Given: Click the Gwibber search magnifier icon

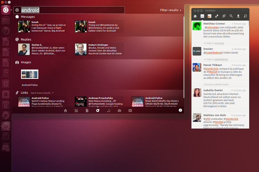Looking at the screenshot, I should 231,16.
